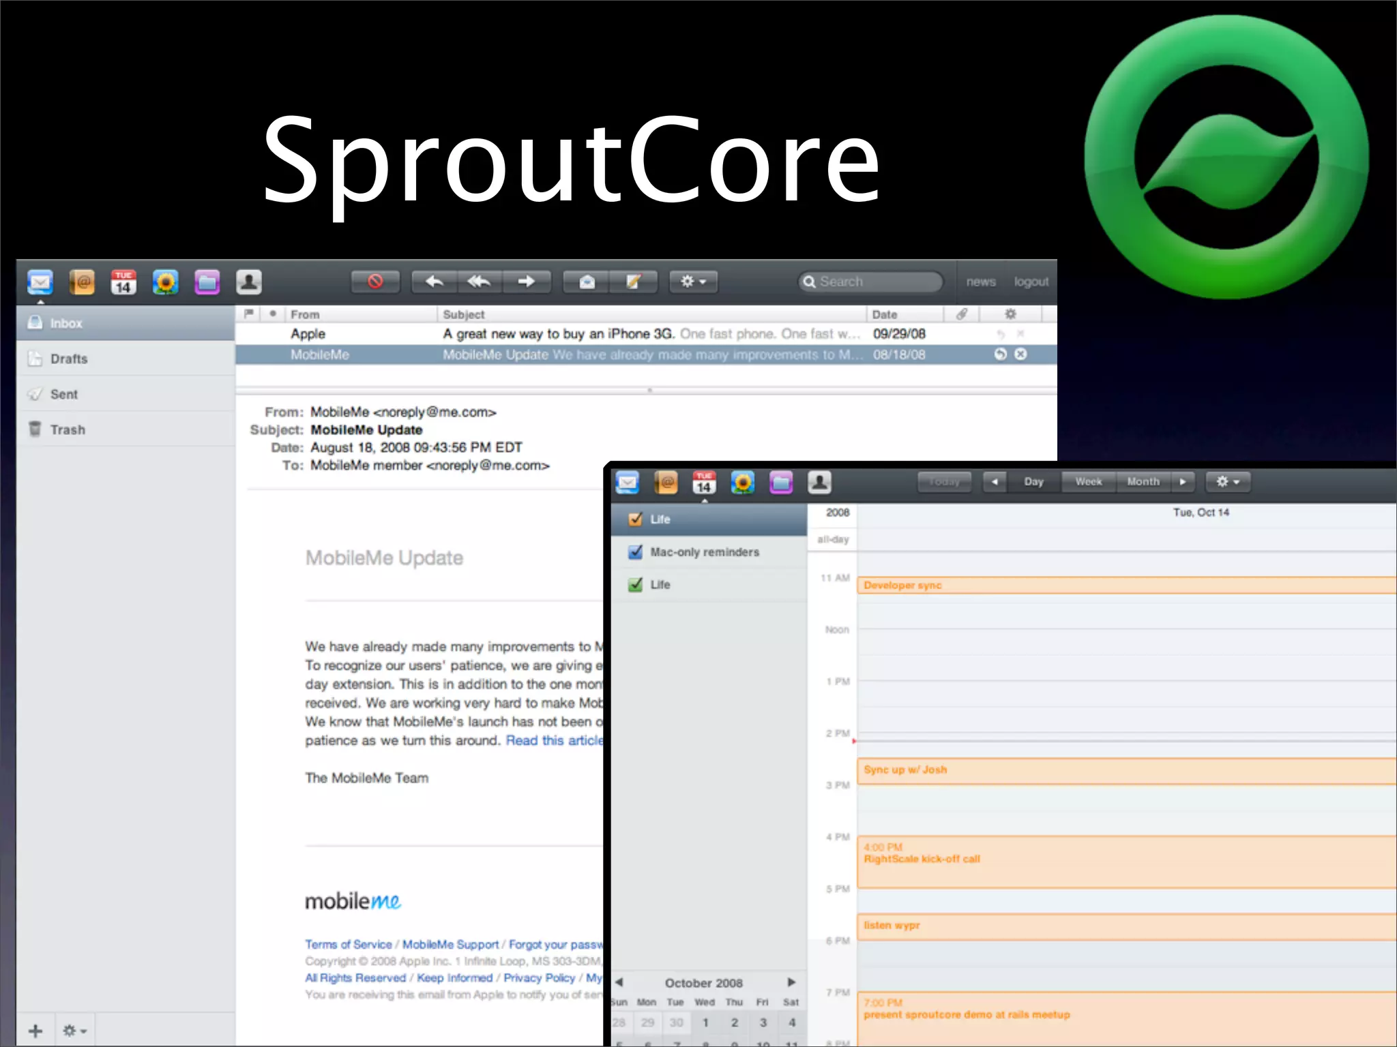The width and height of the screenshot is (1397, 1047).
Task: Select the Drafts folder
Action: tap(126, 359)
